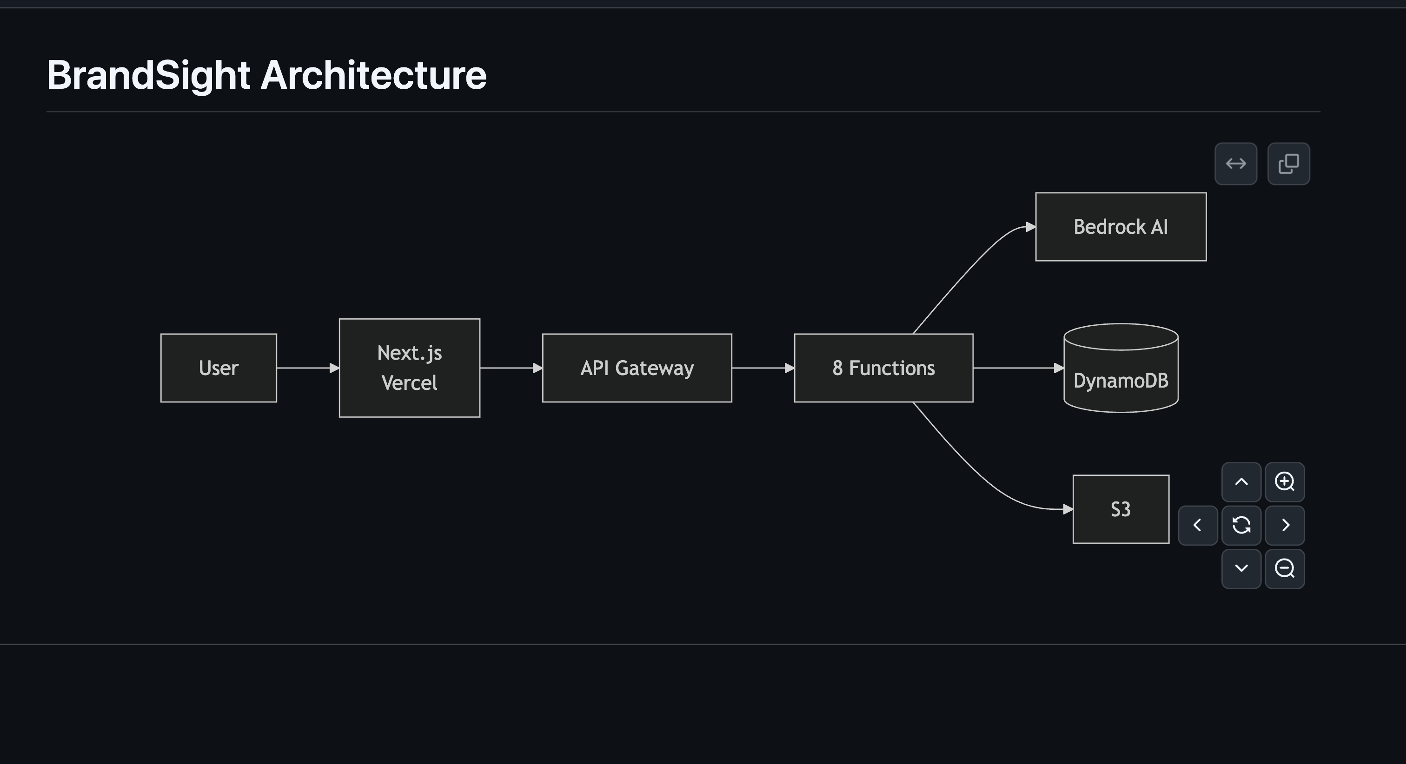
Task: Pan the diagram left with the chevron
Action: (1198, 525)
